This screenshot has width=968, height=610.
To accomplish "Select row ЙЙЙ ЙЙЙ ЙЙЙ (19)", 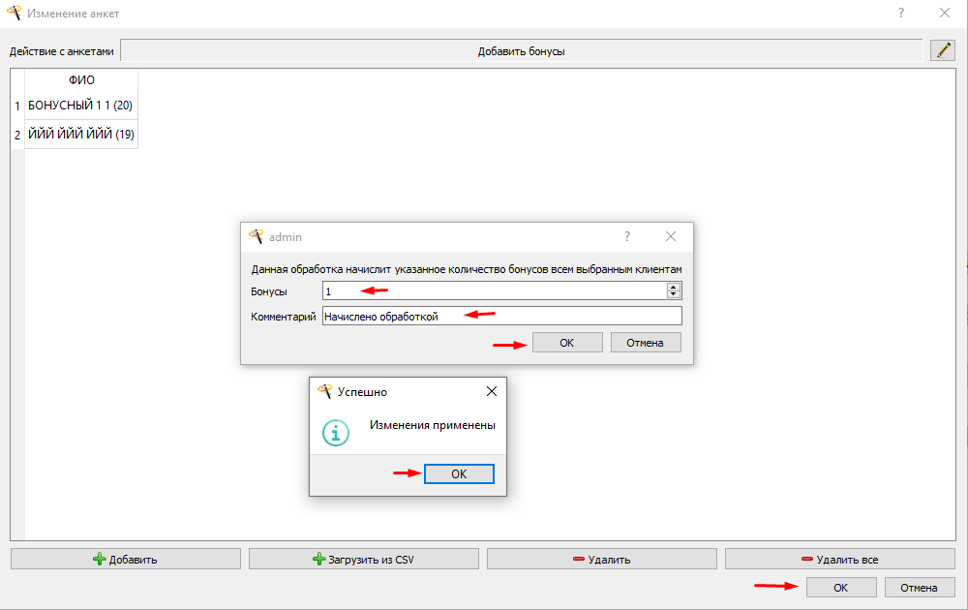I will tap(80, 134).
